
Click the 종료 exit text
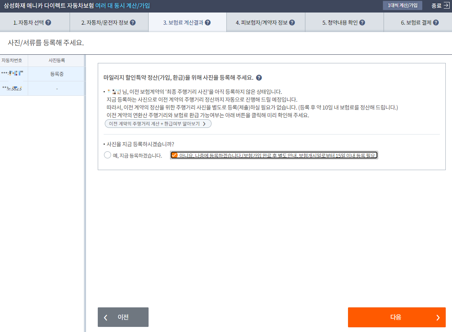[x=436, y=5]
